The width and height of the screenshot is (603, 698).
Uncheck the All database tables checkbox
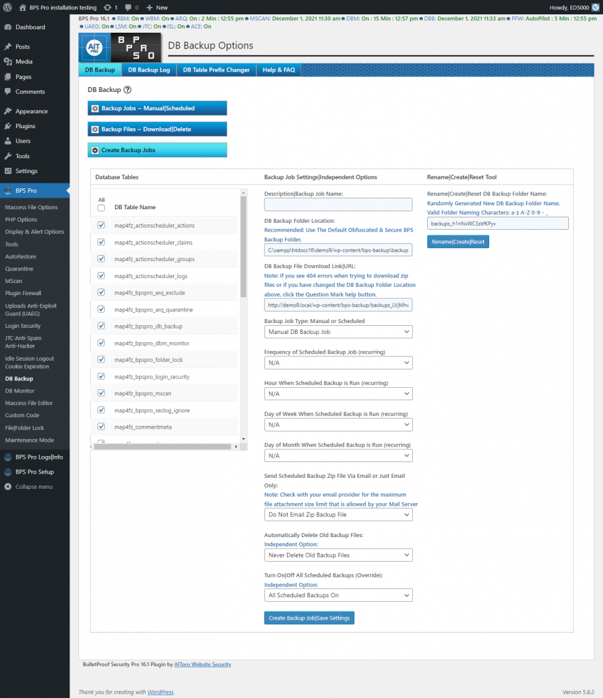pyautogui.click(x=101, y=209)
